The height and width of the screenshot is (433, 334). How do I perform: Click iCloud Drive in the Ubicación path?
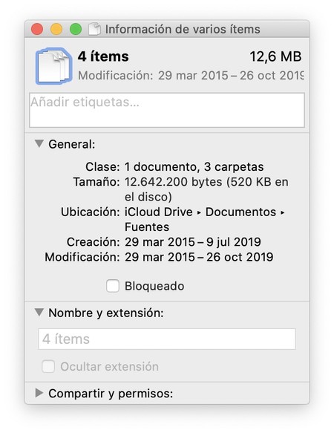pos(158,212)
